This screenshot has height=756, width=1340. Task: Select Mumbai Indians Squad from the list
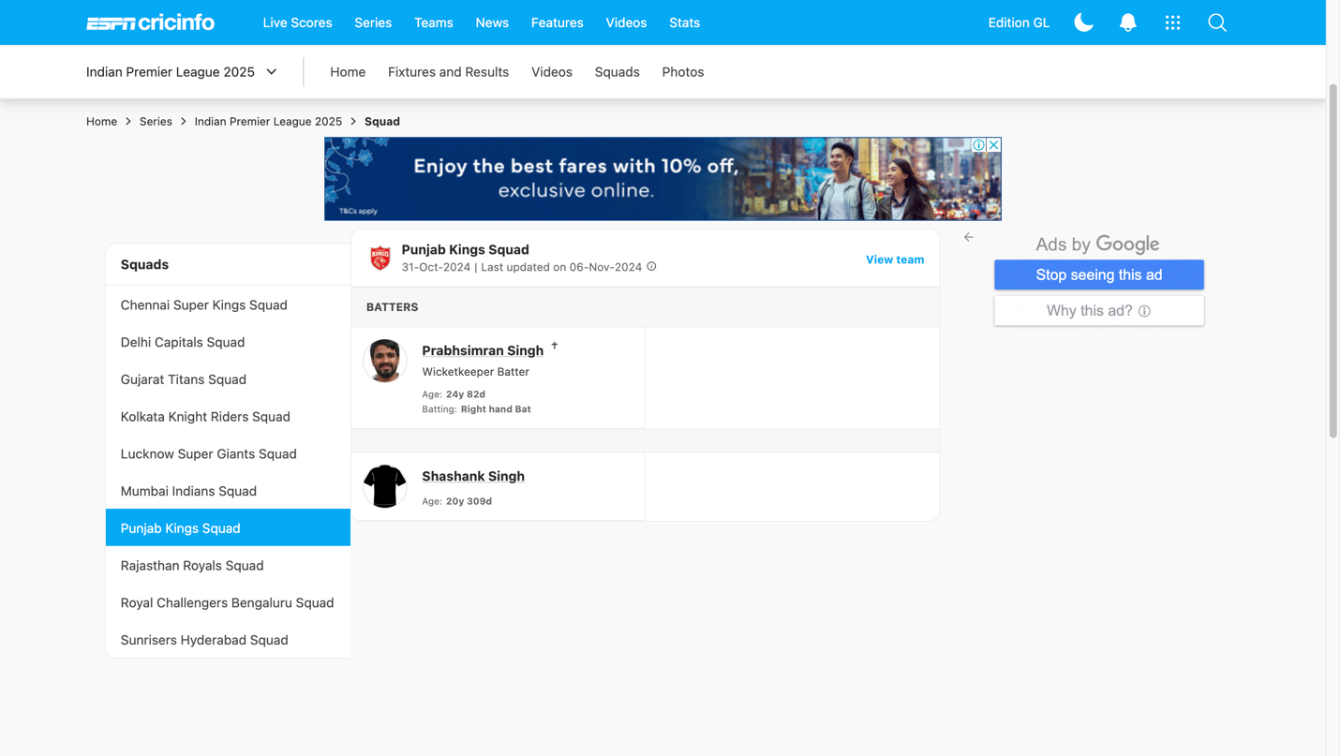coord(188,491)
